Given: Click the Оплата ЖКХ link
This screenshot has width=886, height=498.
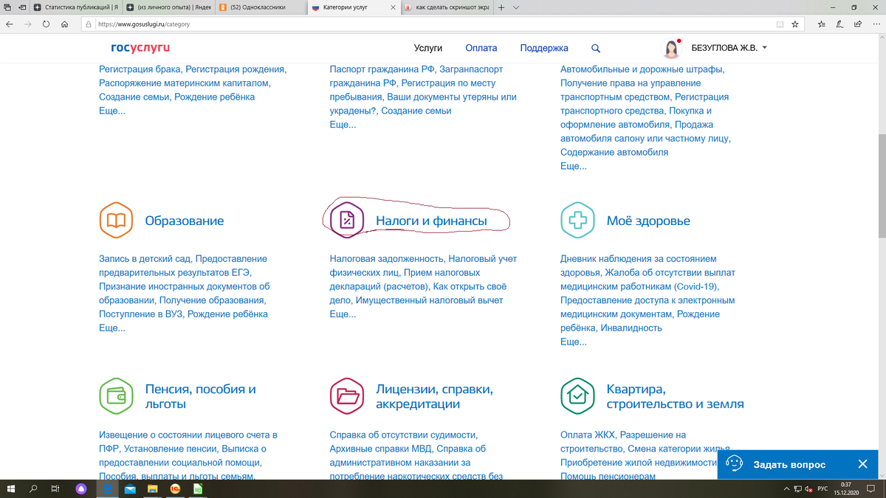Looking at the screenshot, I should (588, 435).
